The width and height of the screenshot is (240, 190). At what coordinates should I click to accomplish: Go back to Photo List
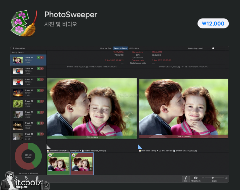[x=18, y=48]
